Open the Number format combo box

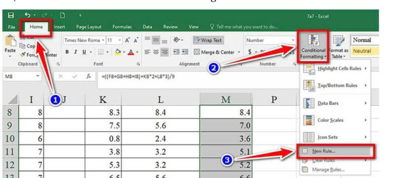pos(270,40)
